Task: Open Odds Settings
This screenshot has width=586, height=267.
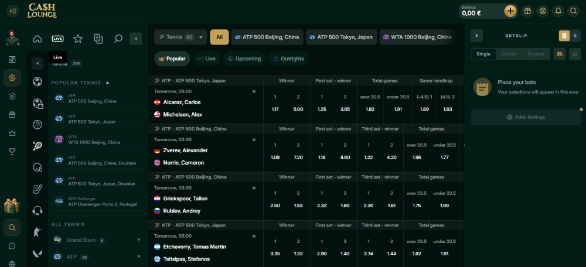Action: tap(526, 117)
